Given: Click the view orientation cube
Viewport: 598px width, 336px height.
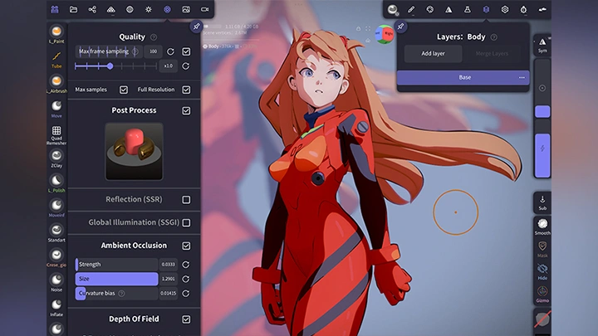Looking at the screenshot, I should click(385, 34).
